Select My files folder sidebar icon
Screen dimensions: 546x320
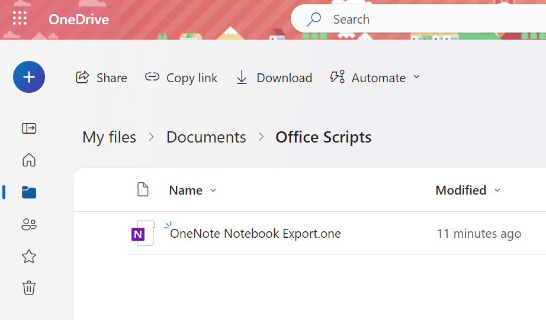(x=29, y=192)
